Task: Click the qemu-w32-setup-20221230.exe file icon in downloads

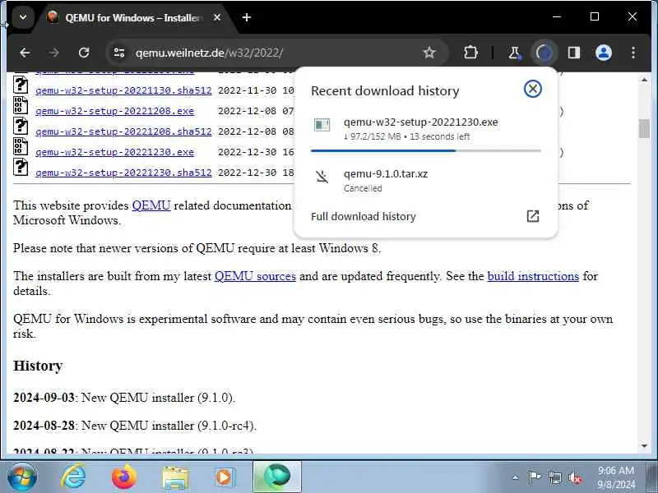Action: click(x=322, y=125)
